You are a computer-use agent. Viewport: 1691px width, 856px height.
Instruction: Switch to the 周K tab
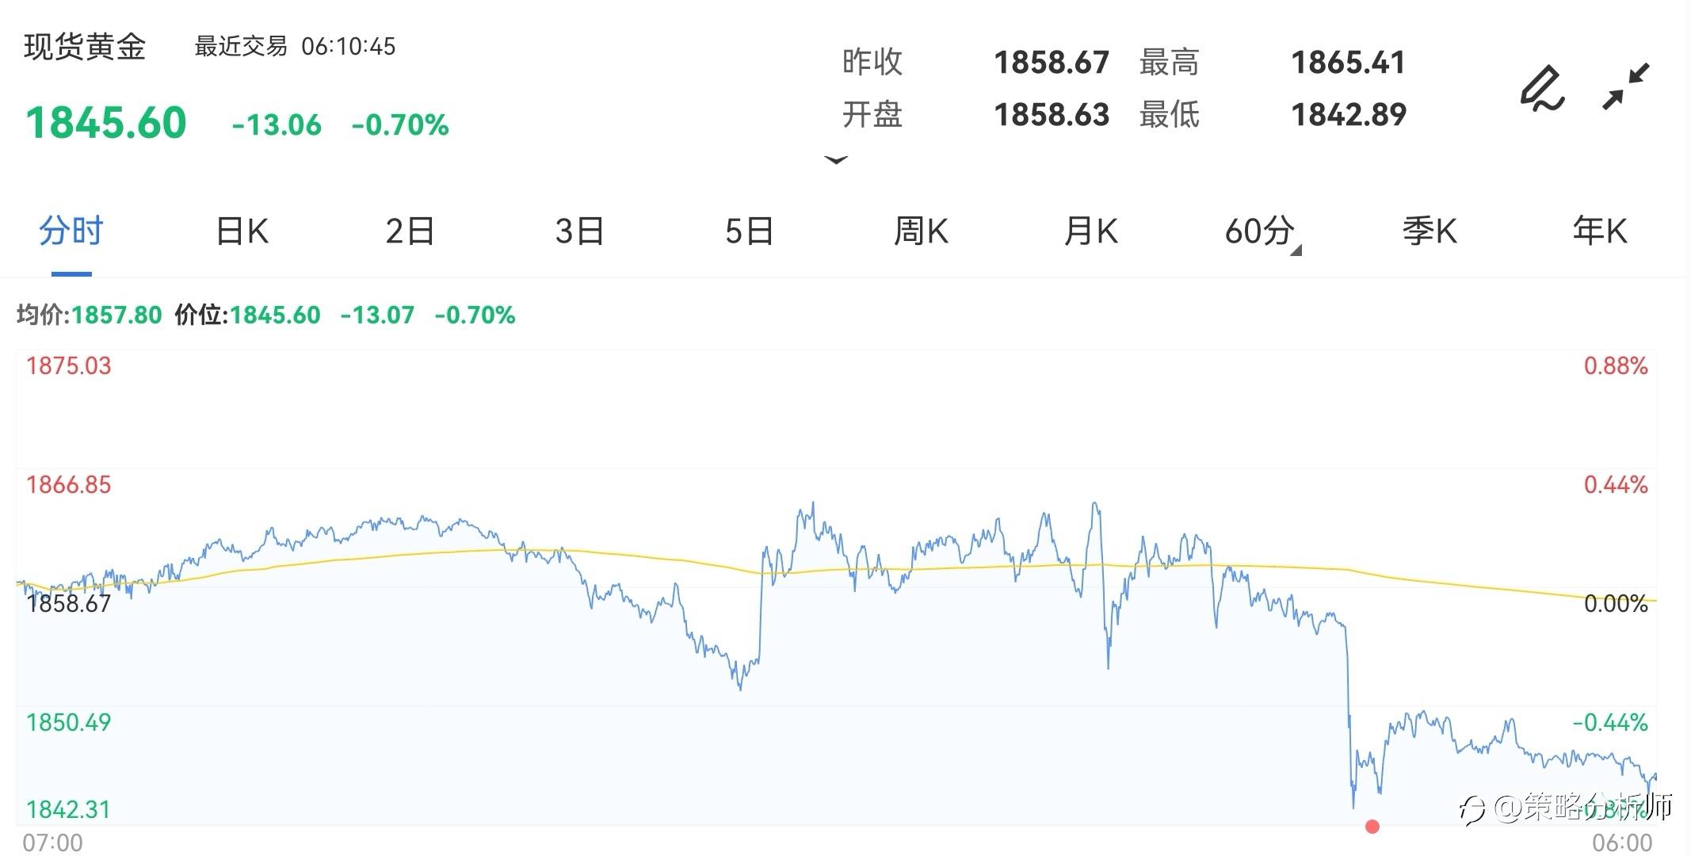921,231
